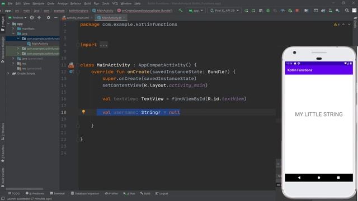This screenshot has width=358, height=201.
Task: Open the Logcat tool window
Action: pos(162,194)
